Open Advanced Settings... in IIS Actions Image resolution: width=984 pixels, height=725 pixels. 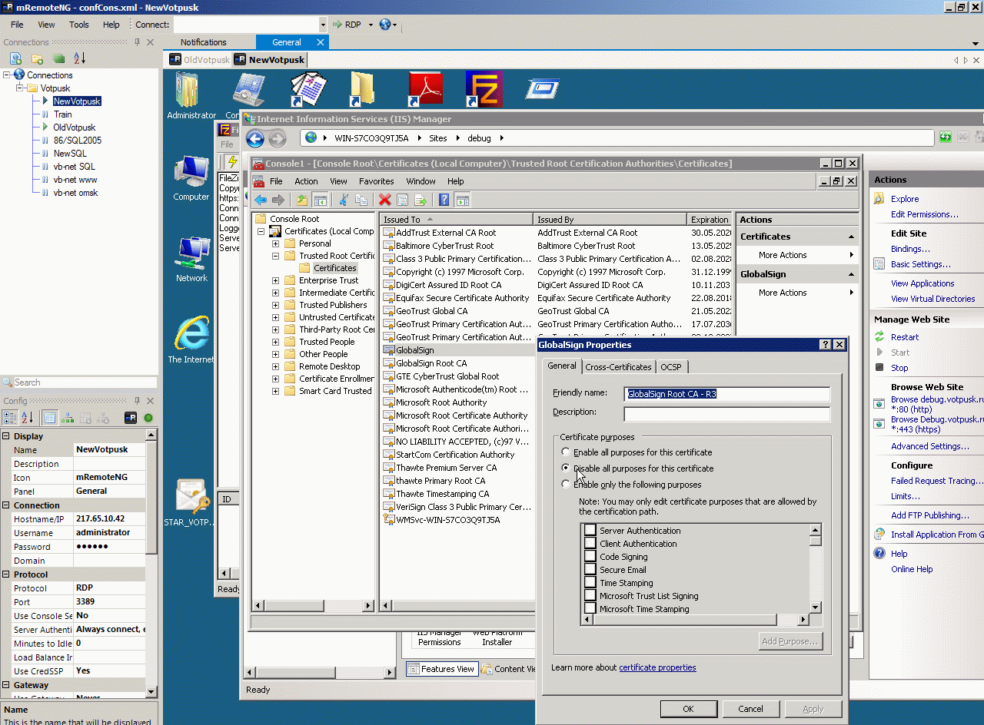click(x=930, y=446)
